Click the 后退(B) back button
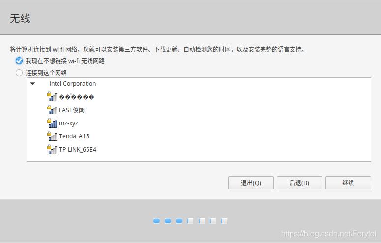The image size is (381, 243). [x=299, y=183]
